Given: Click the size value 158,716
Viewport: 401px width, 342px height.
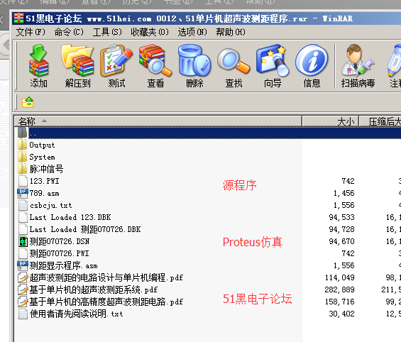Looking at the screenshot, I should 340,302.
